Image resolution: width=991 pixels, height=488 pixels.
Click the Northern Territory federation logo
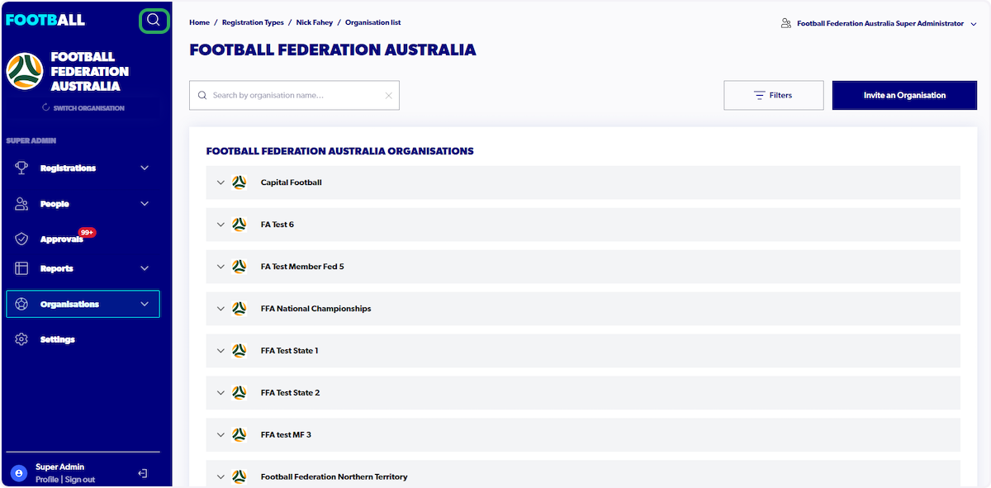pyautogui.click(x=239, y=477)
